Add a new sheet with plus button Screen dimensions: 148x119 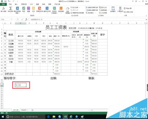tap(32, 110)
